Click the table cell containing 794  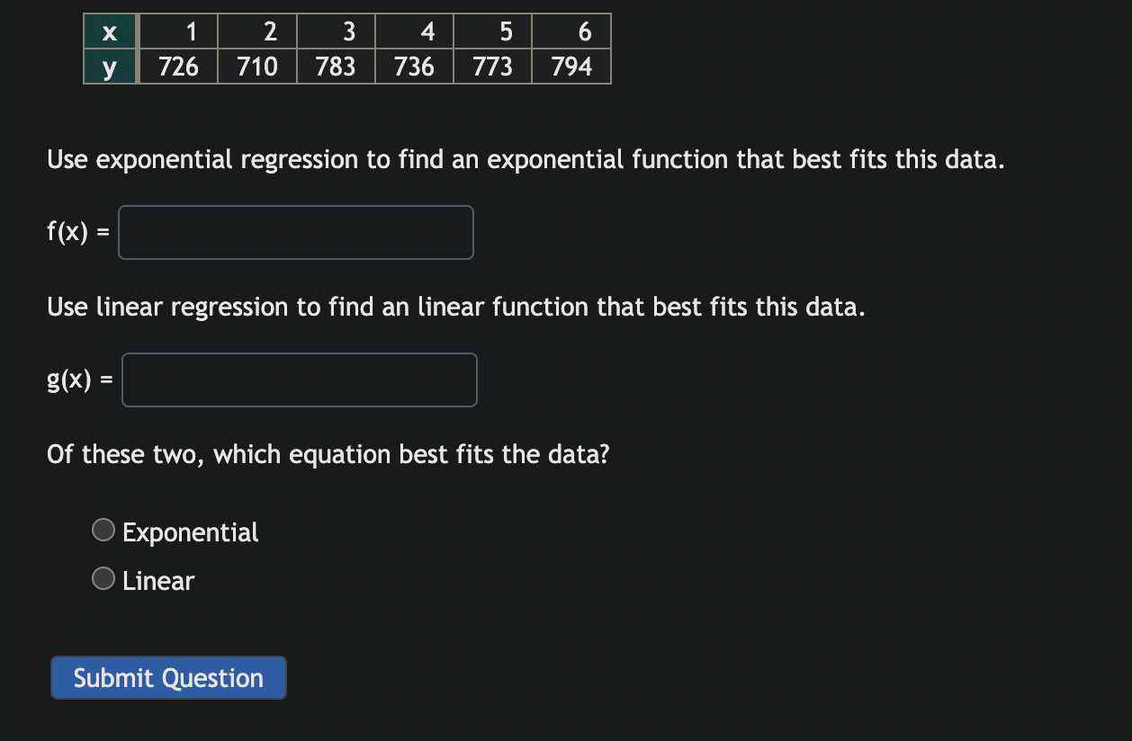point(571,67)
